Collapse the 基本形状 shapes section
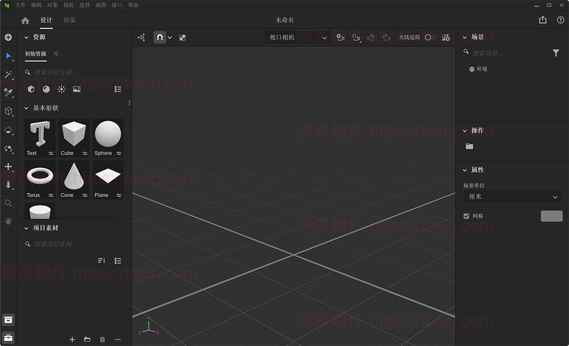This screenshot has height=346, width=569. [27, 108]
